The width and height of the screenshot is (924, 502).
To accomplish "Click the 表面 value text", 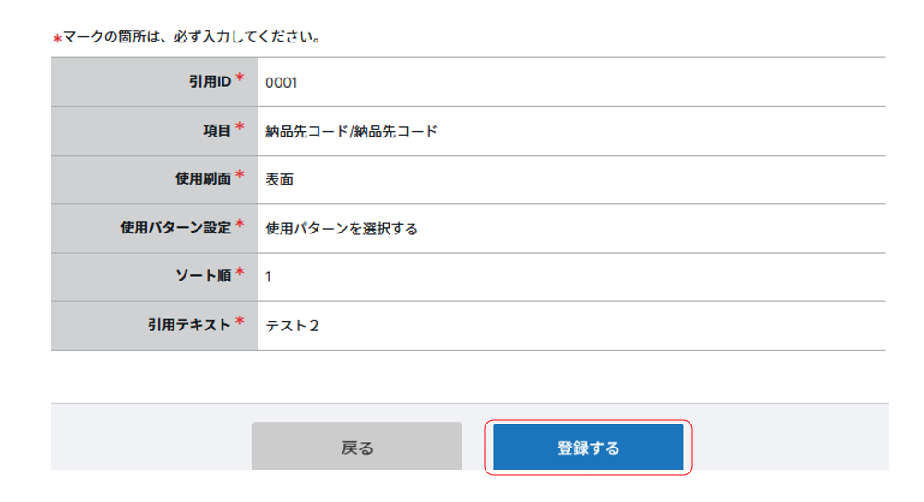I will [x=279, y=180].
